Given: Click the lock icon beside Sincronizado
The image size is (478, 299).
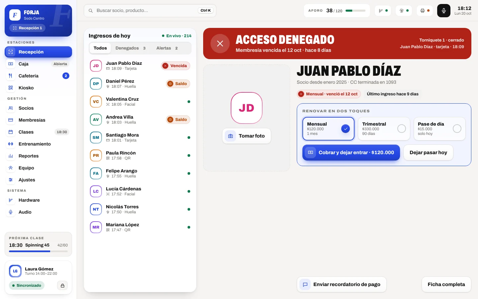Looking at the screenshot, I should click(62, 285).
